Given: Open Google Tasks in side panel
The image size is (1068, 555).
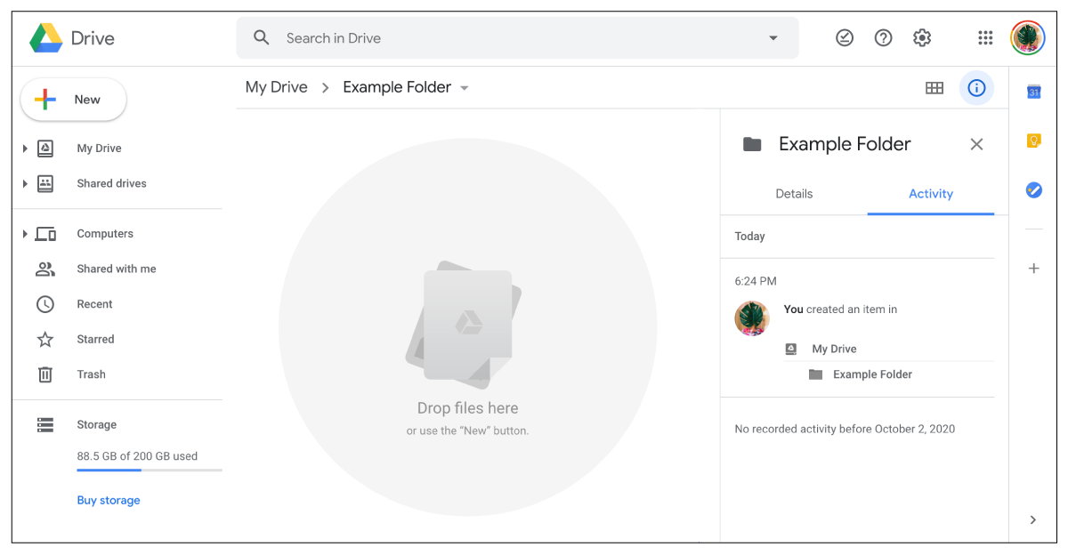Looking at the screenshot, I should pos(1033,189).
